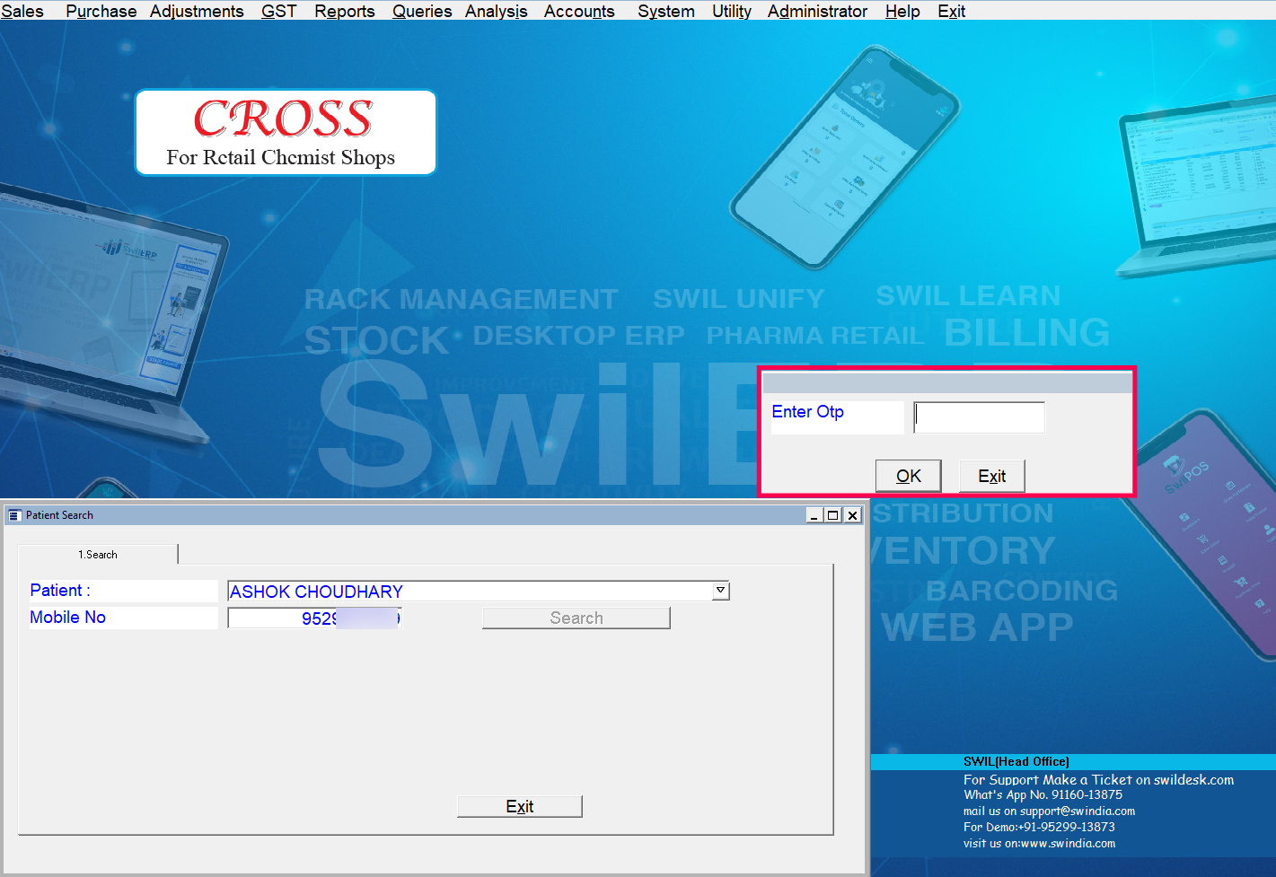
Task: Click the What's App No. line
Action: click(x=1043, y=795)
